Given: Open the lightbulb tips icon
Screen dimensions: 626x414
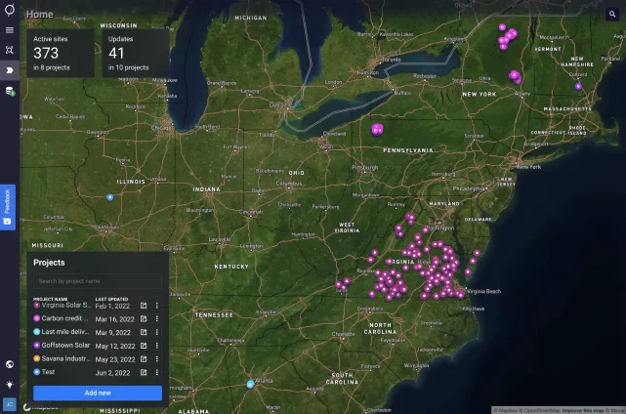Looking at the screenshot, I should tap(10, 385).
